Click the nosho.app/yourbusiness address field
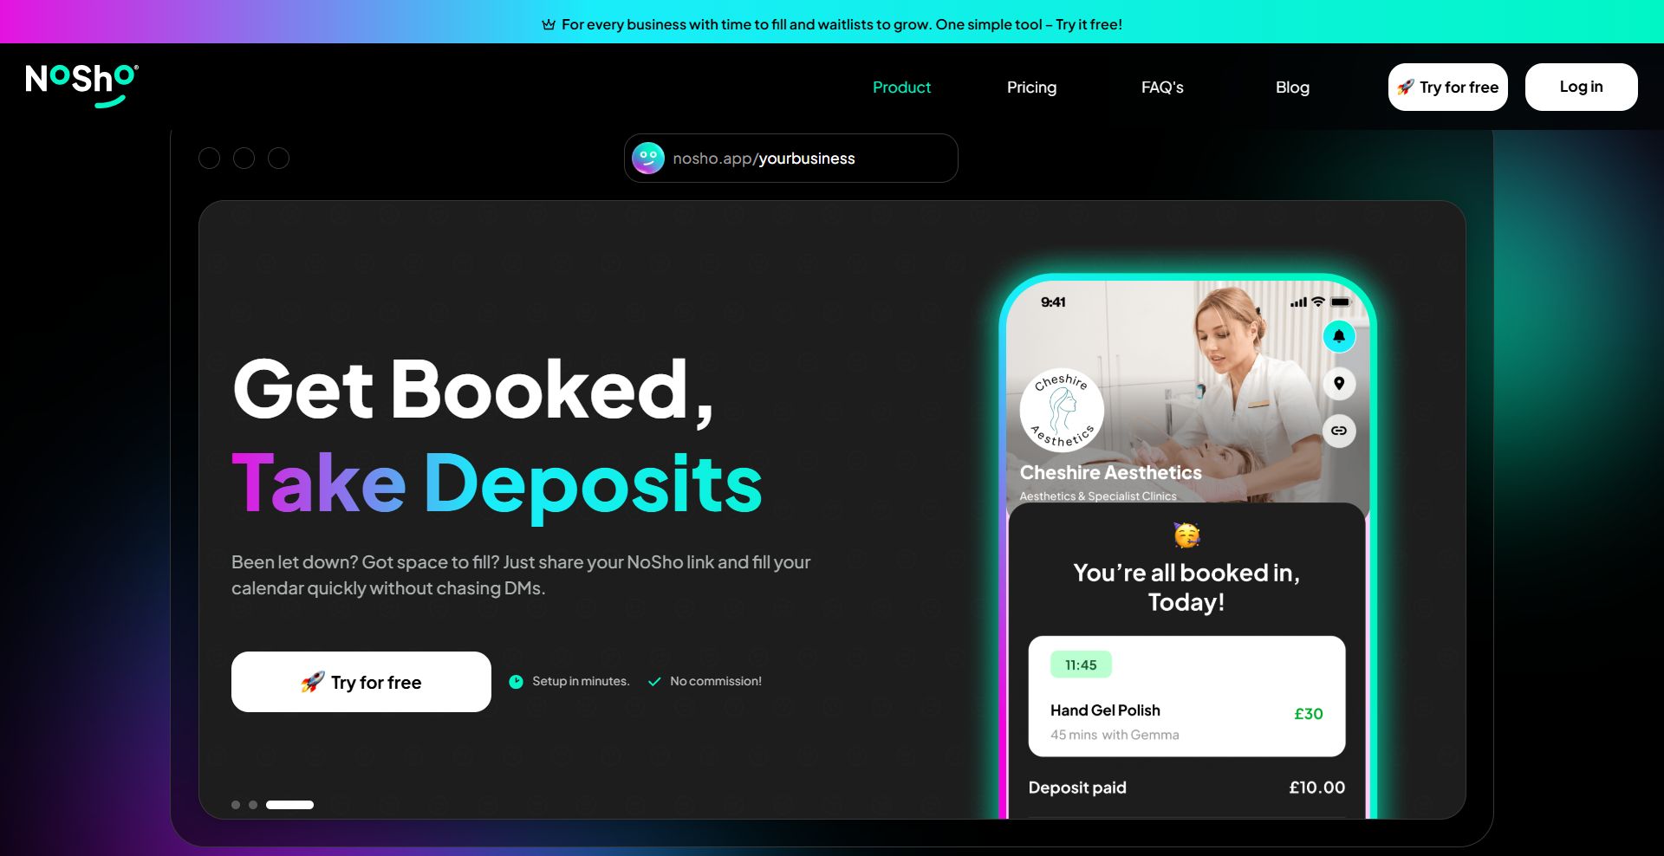The height and width of the screenshot is (856, 1664). [790, 158]
